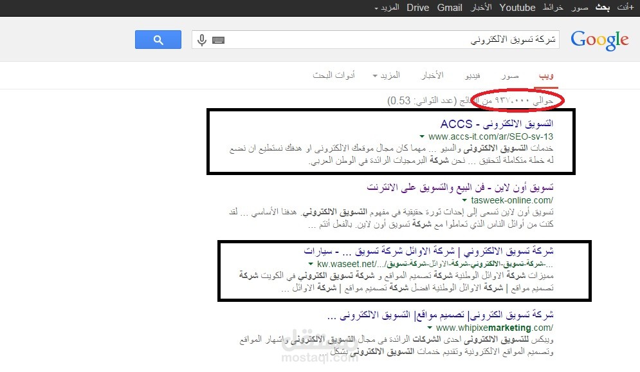Click the www.whipixemarketing.com/ URL text

(494, 328)
